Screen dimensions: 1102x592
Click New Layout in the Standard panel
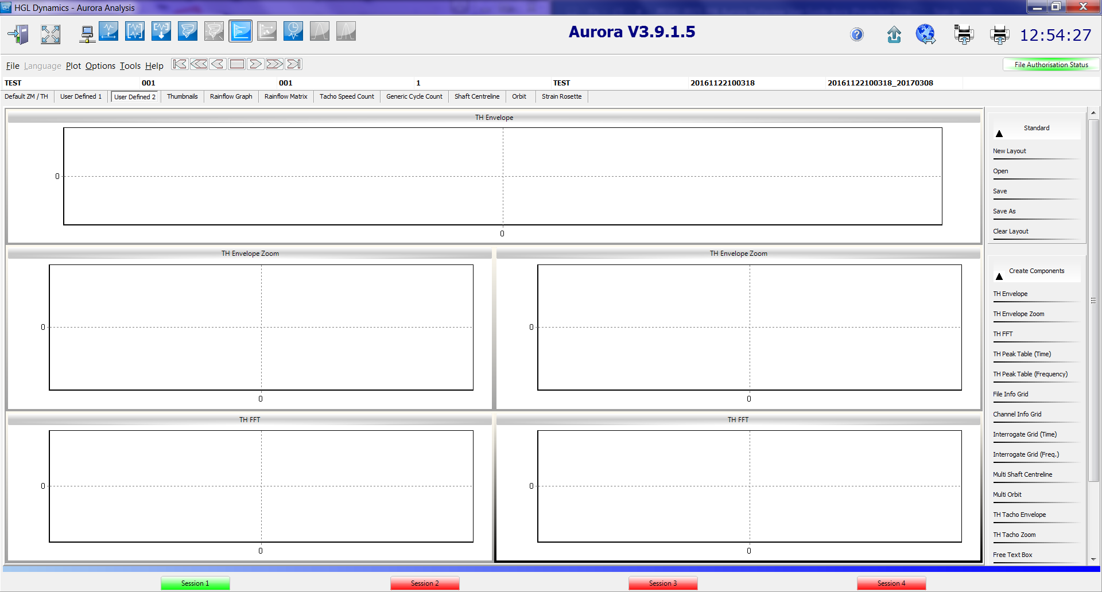point(1010,151)
